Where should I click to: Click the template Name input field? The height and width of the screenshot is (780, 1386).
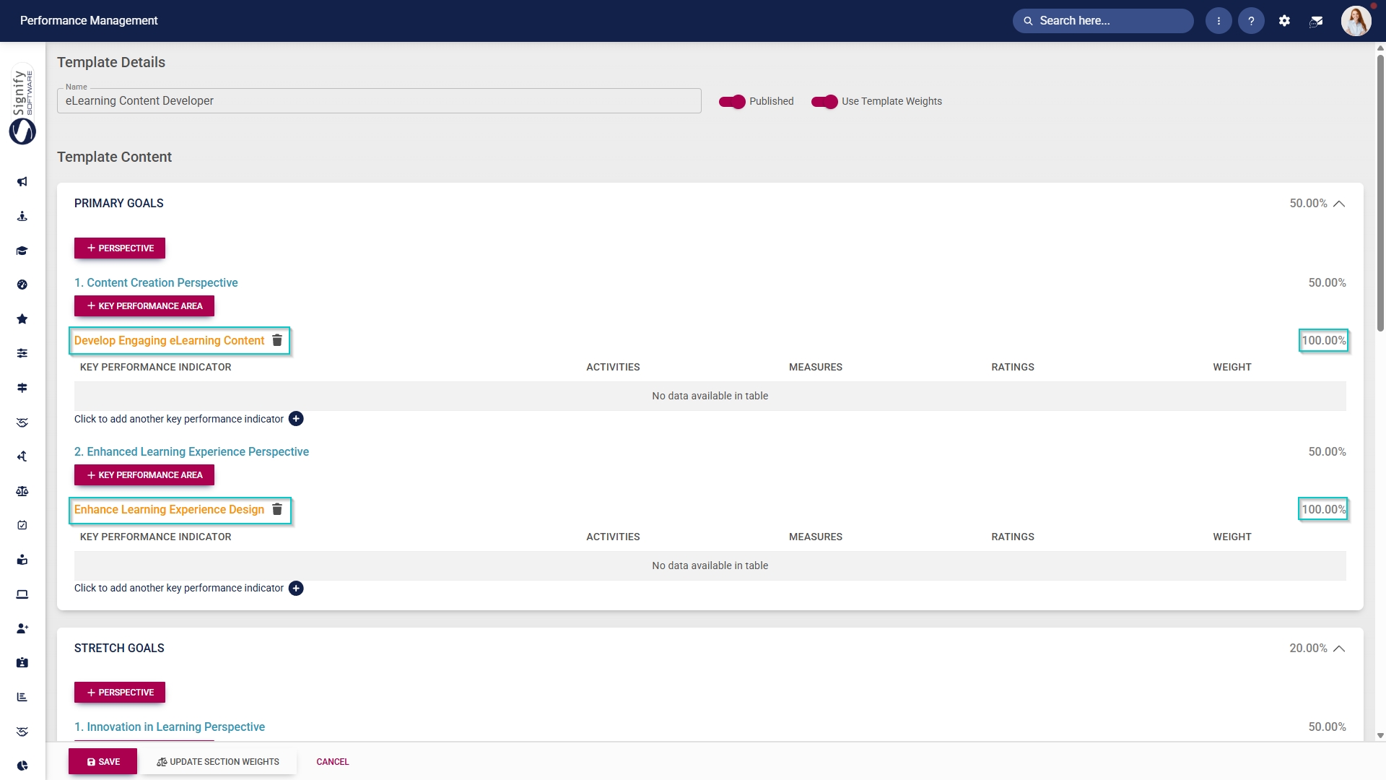379,101
